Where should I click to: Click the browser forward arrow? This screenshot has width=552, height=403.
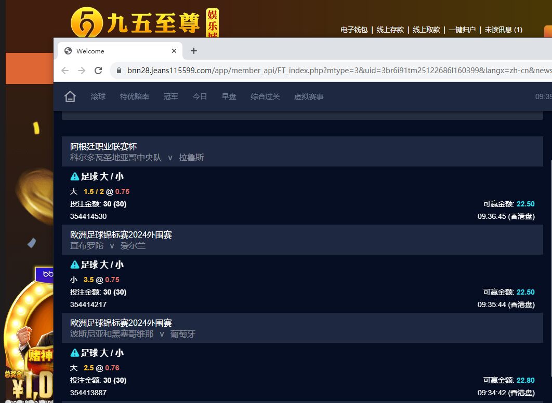tap(82, 71)
